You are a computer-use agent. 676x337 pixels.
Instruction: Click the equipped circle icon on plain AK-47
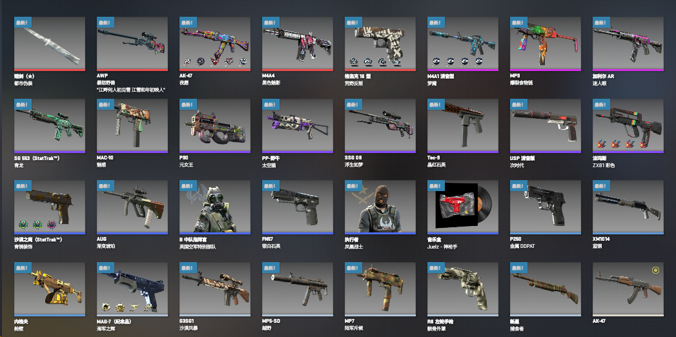[x=655, y=271]
